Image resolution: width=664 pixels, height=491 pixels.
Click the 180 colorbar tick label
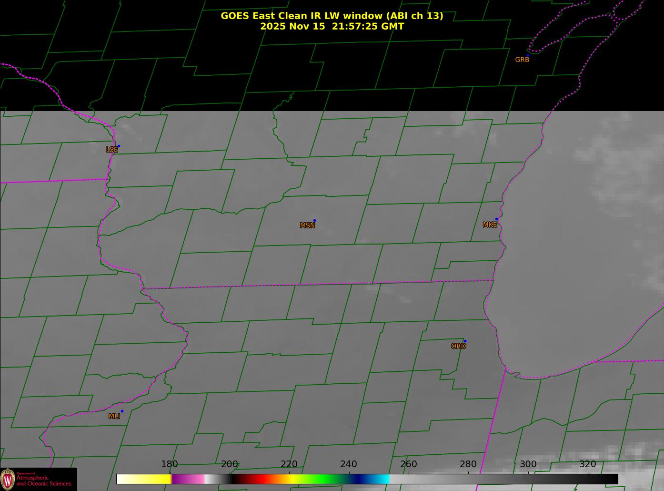tap(170, 464)
